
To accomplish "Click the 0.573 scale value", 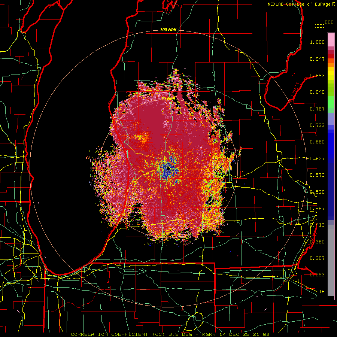I will click(x=317, y=175).
